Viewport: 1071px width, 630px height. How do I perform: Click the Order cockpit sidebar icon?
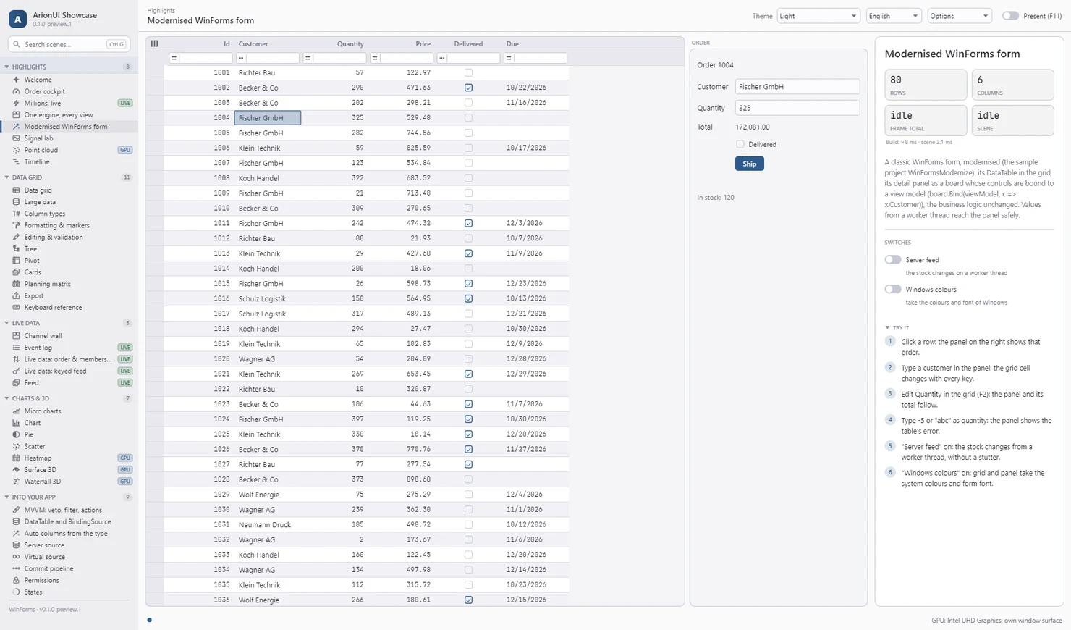(x=16, y=91)
